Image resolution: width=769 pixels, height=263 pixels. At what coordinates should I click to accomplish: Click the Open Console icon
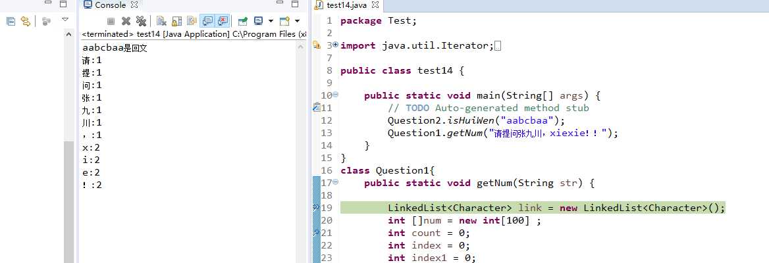pyautogui.click(x=284, y=21)
